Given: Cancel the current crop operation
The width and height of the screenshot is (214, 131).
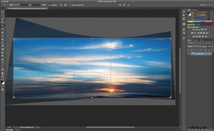Looking at the screenshot, I should tap(124, 5).
